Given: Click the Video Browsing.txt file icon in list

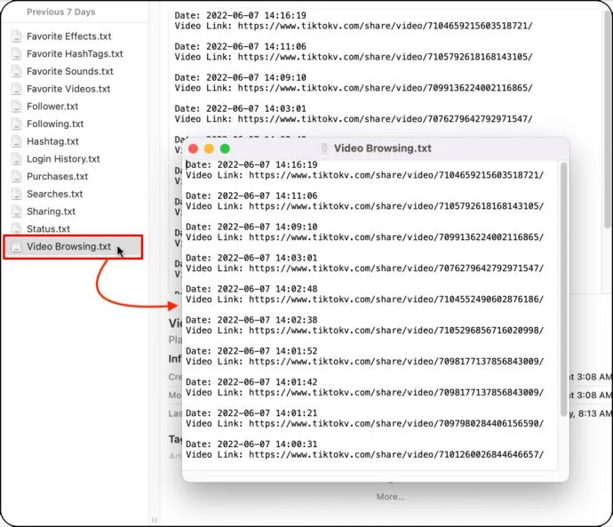Looking at the screenshot, I should click(16, 247).
